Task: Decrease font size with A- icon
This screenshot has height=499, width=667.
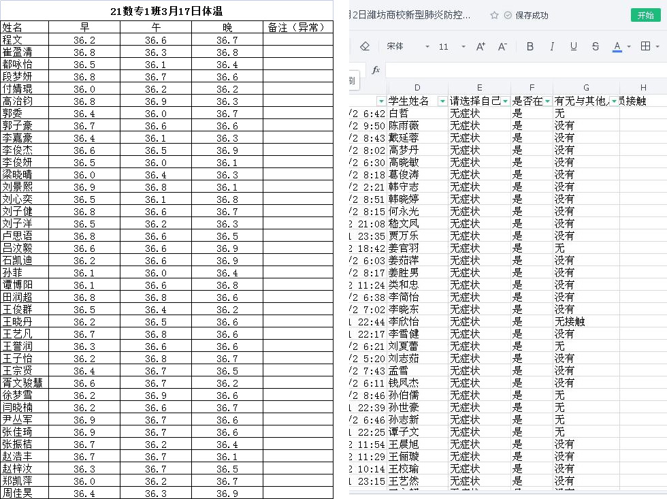Action: pyautogui.click(x=502, y=46)
